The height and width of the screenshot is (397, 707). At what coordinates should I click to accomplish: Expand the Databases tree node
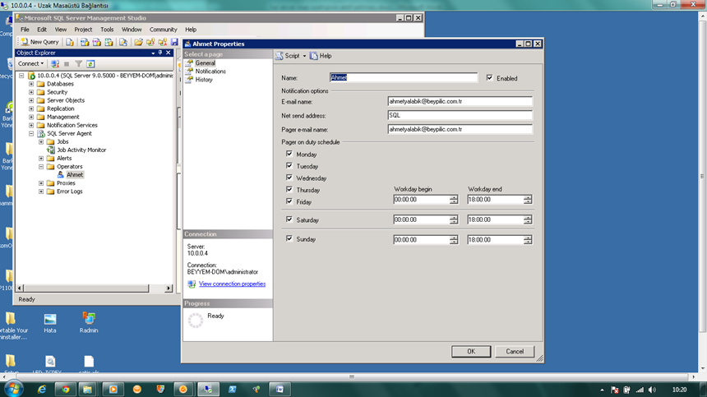click(32, 84)
